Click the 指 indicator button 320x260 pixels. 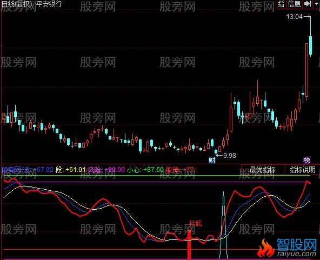[x=281, y=4]
